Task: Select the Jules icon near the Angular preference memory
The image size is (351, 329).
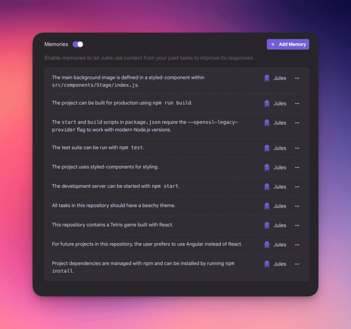Action: point(267,245)
